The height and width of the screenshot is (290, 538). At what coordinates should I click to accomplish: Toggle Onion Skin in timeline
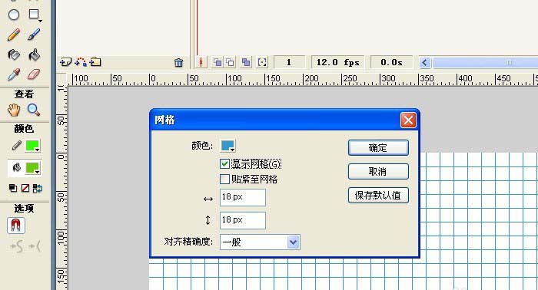click(218, 62)
